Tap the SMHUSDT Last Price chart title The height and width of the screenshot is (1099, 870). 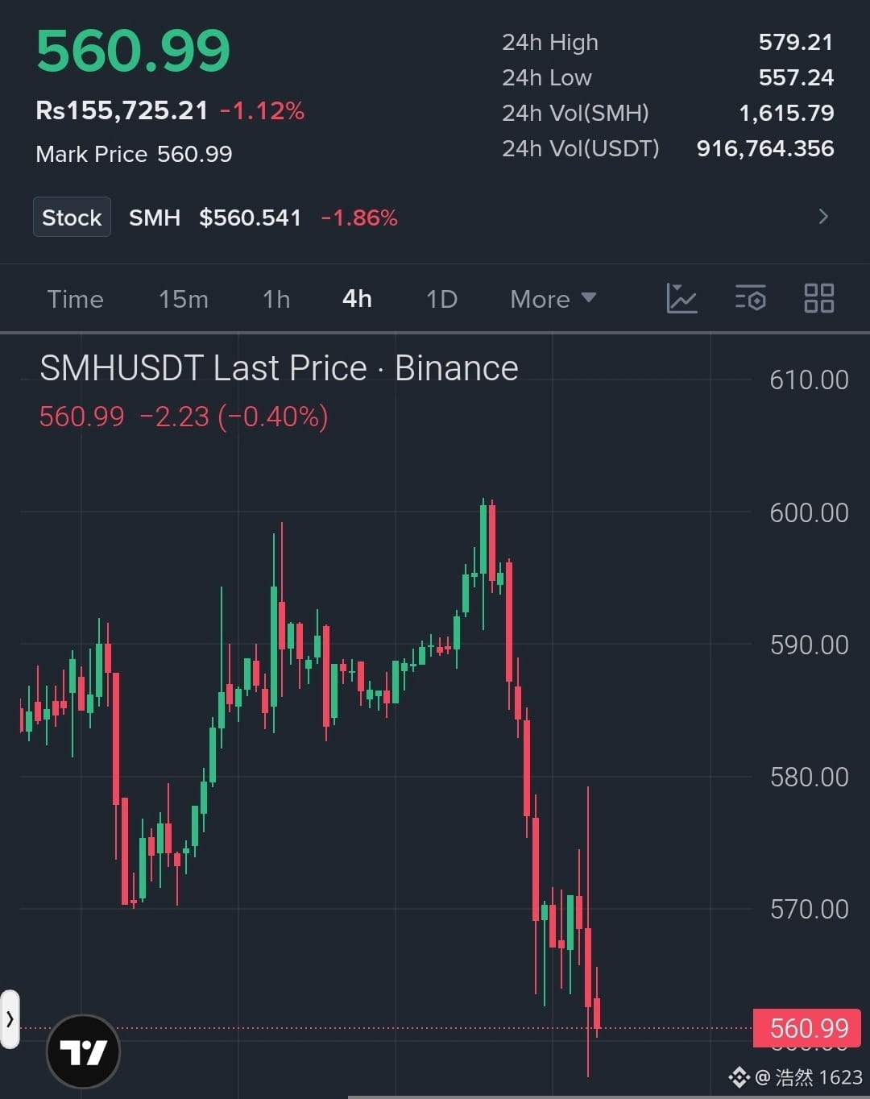[279, 368]
